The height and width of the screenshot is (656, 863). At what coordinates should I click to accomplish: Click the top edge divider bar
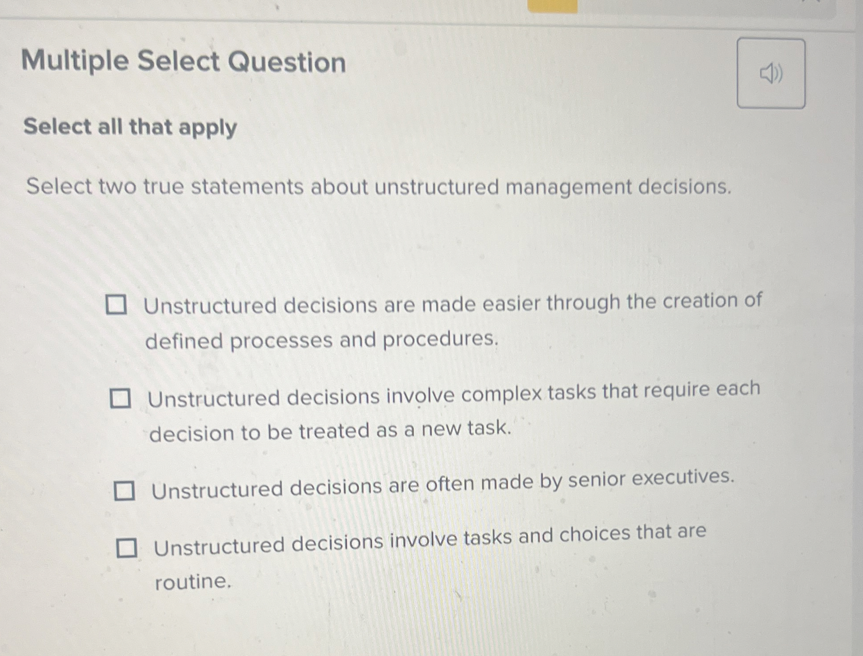tap(430, 19)
